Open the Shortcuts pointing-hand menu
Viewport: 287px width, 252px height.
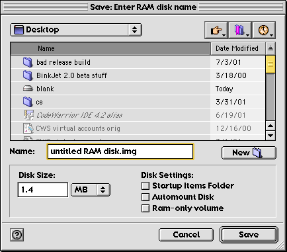point(216,30)
